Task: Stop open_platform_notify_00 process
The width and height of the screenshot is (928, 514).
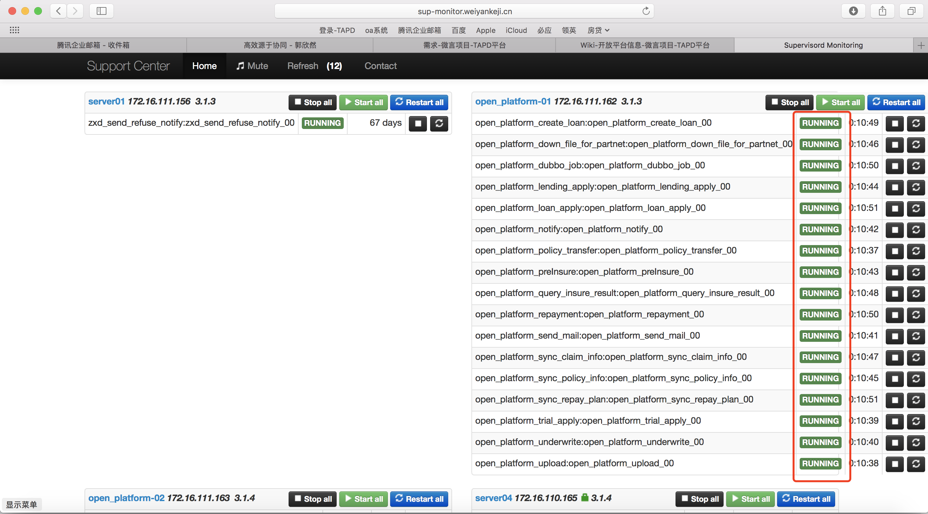Action: [894, 230]
